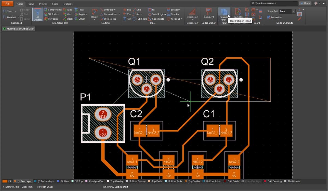Select the Coordinate placement tool
Image resolution: width=328 pixels, height=191 pixels.
point(156,19)
